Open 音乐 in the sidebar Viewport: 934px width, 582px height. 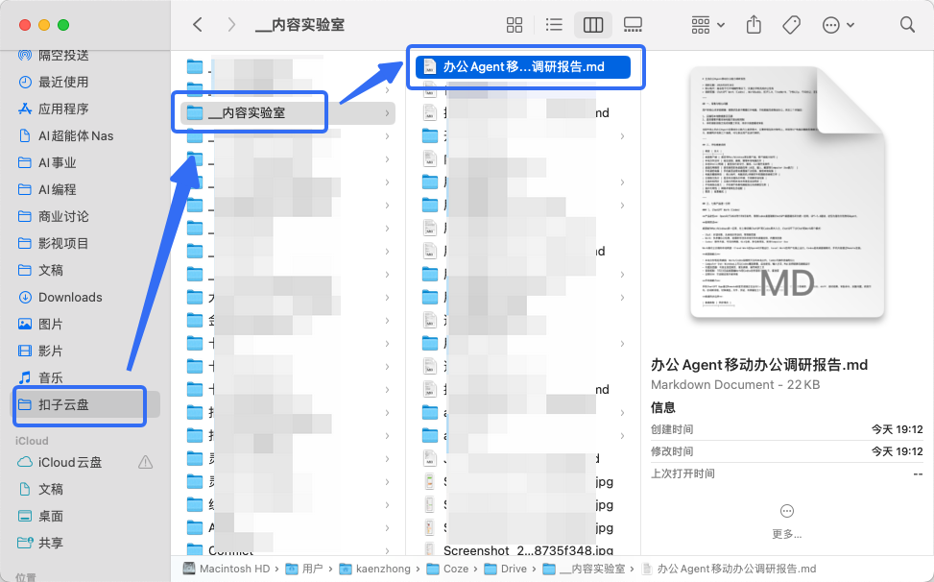click(x=51, y=377)
